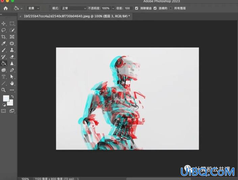Select the Frame tool
The height and width of the screenshot is (180, 238).
click(x=12, y=37)
